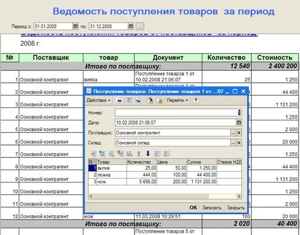Click the period selection ellipsis button

pyautogui.click(x=140, y=26)
